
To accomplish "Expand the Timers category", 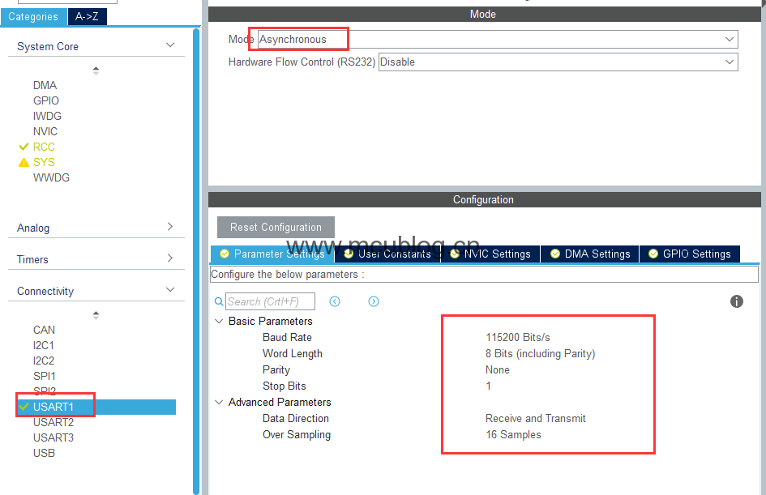I will coord(170,258).
